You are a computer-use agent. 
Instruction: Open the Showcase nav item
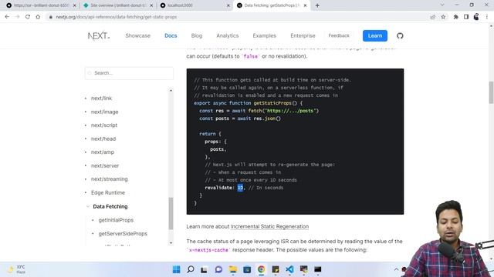tap(137, 36)
